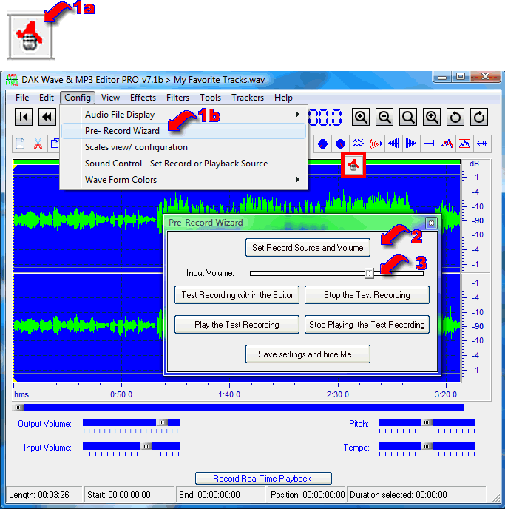This screenshot has height=509, width=505.
Task: Choose Pre- Record Wizard in Config menu
Action: click(x=183, y=131)
